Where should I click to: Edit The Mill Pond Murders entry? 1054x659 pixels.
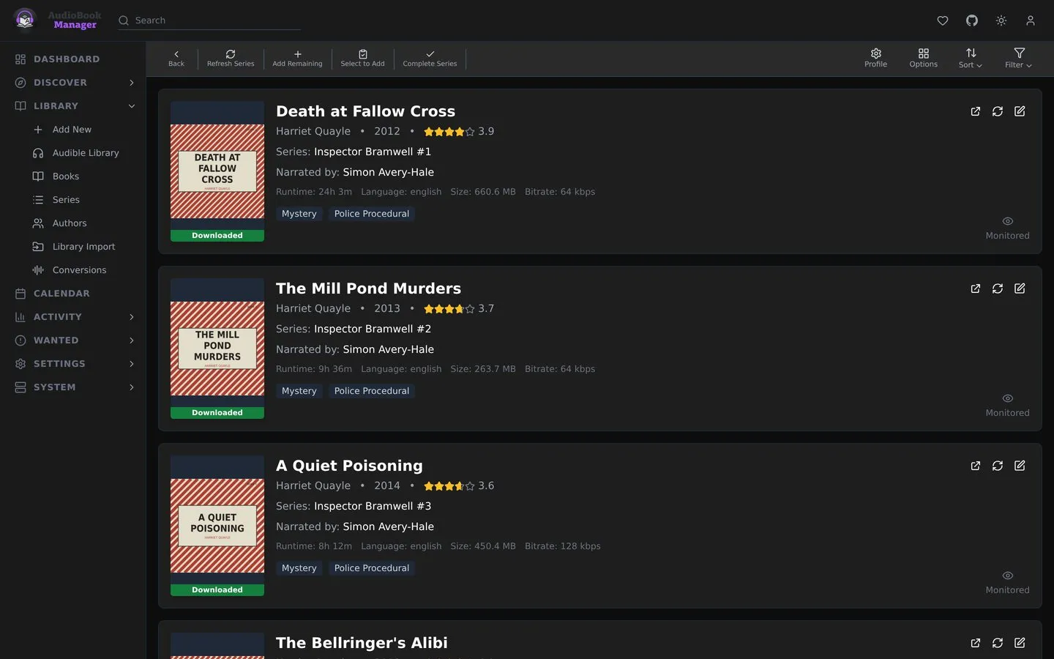point(1020,288)
